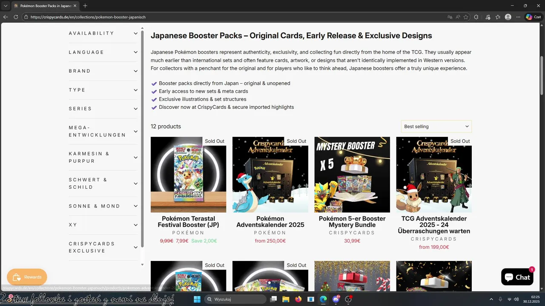Expand the SERIES filter
This screenshot has height=306, width=545.
103,109
